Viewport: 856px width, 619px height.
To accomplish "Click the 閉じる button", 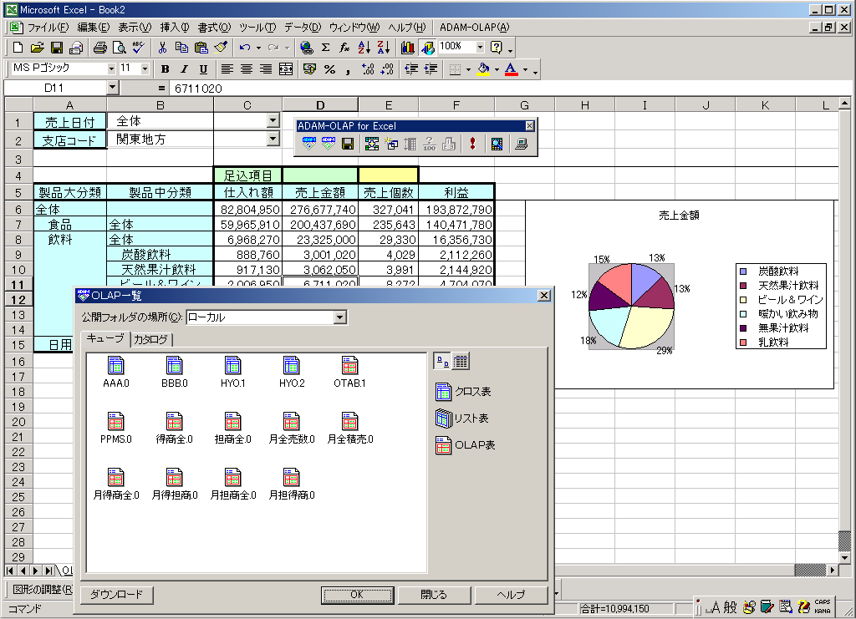I will (x=434, y=595).
